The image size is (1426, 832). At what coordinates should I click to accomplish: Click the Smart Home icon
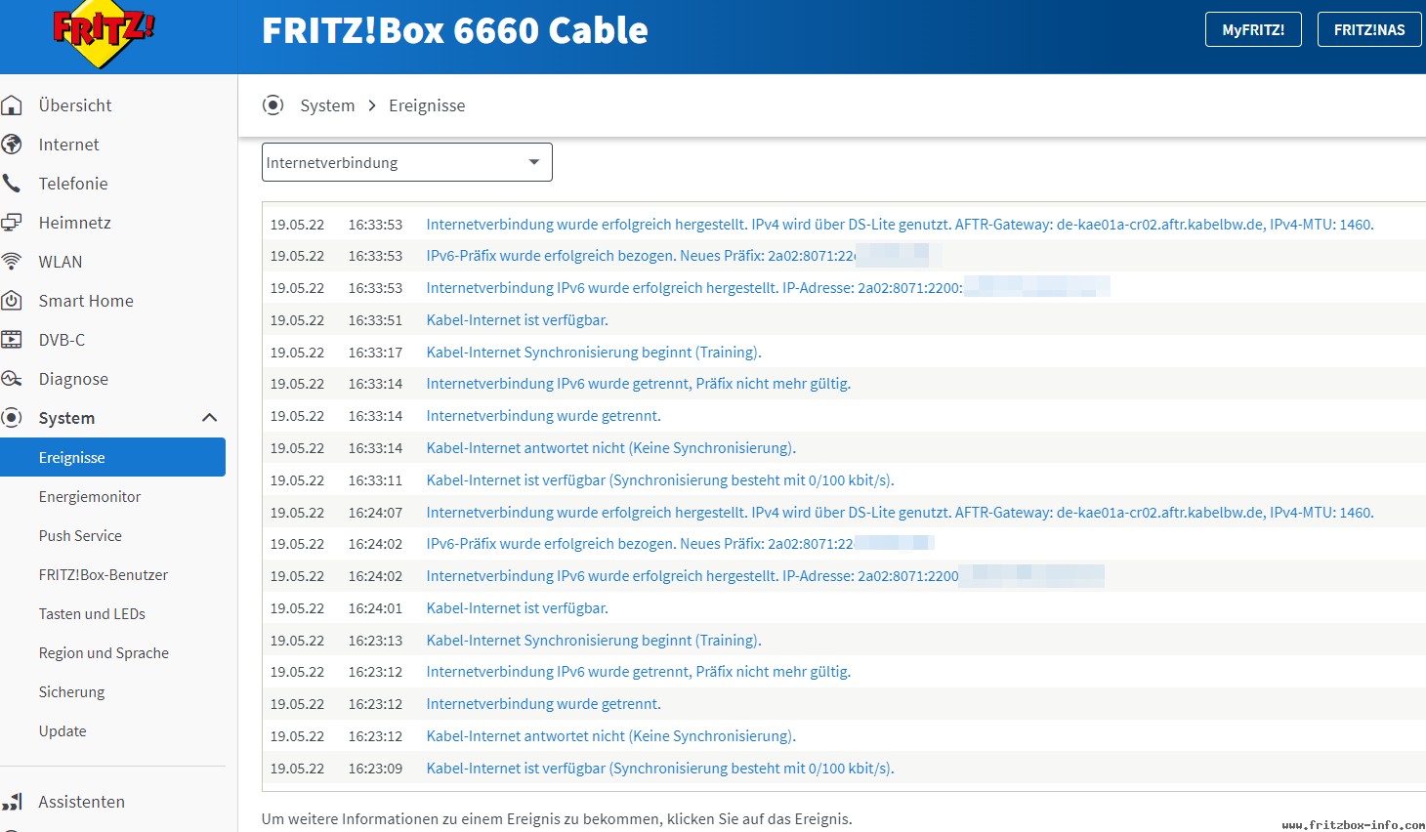point(12,301)
